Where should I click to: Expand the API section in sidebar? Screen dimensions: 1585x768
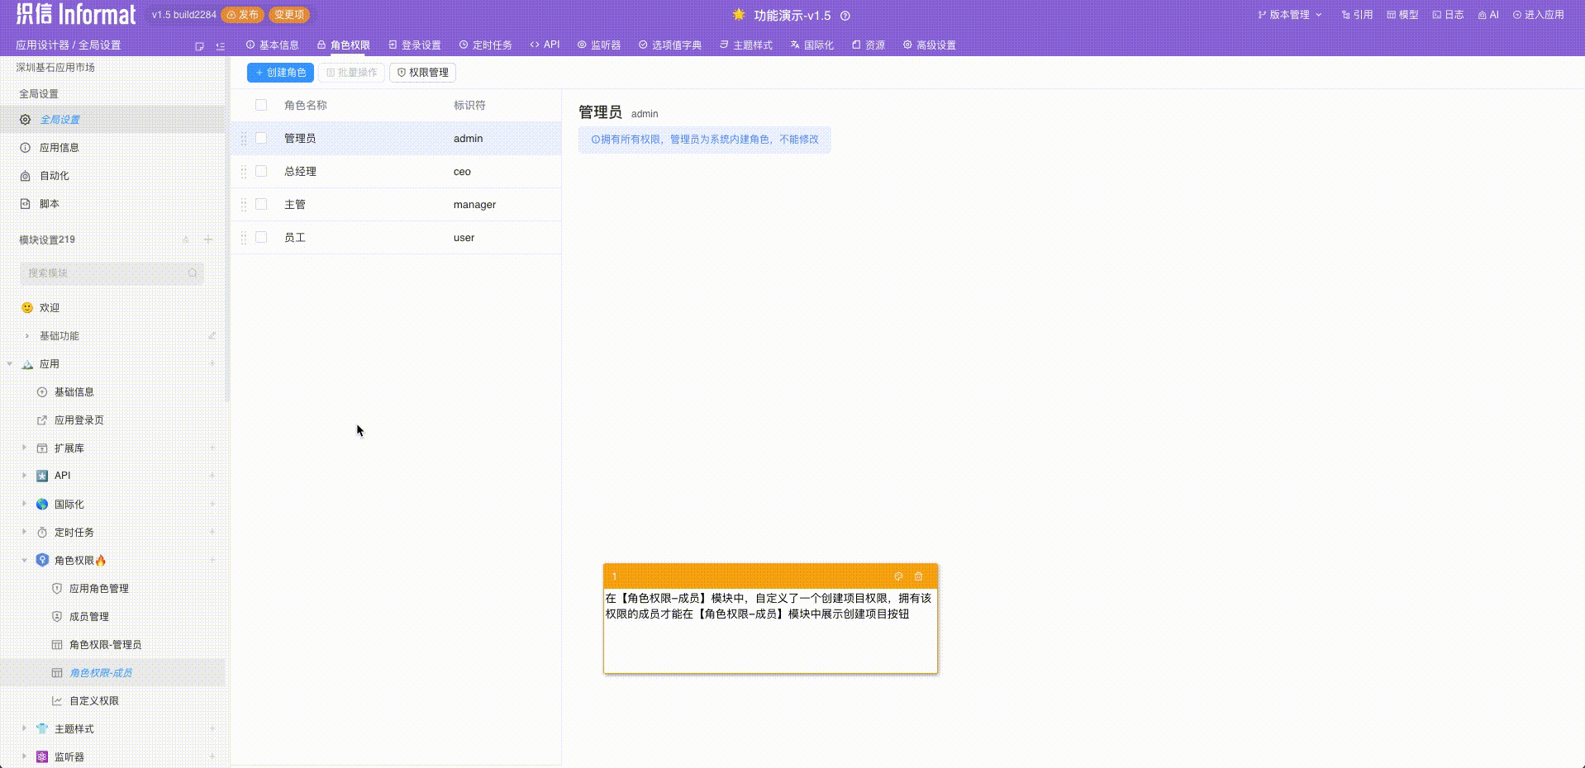tap(23, 475)
